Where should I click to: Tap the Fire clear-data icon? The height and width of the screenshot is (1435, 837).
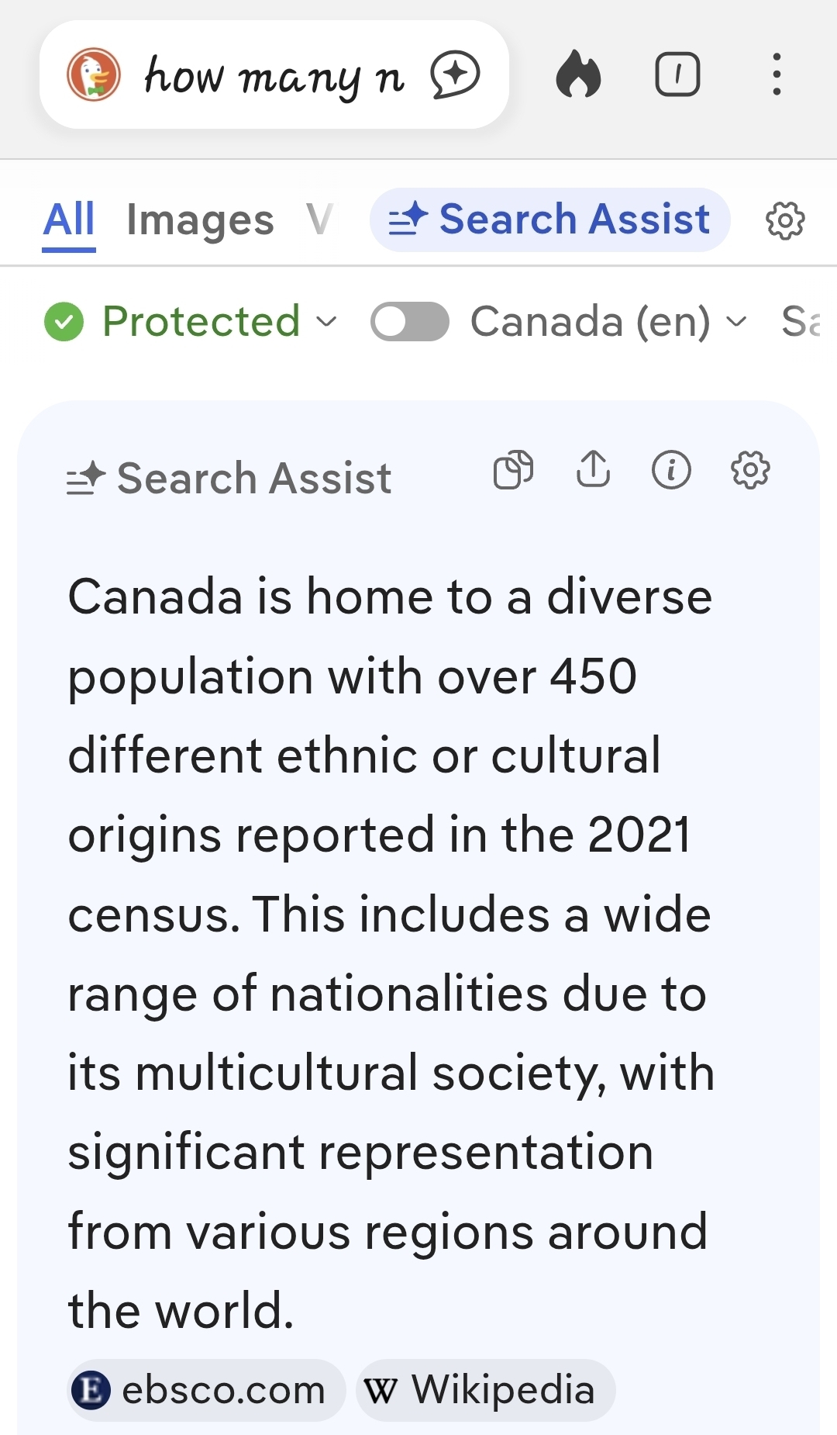click(578, 74)
